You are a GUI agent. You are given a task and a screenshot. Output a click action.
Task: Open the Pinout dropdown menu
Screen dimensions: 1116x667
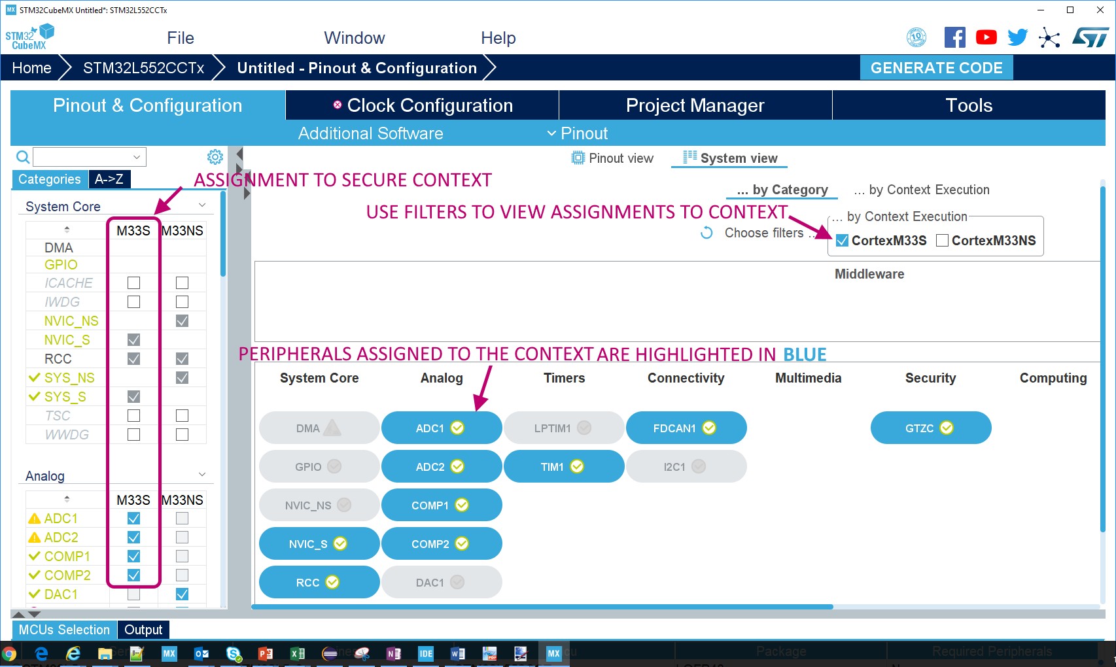click(x=577, y=133)
